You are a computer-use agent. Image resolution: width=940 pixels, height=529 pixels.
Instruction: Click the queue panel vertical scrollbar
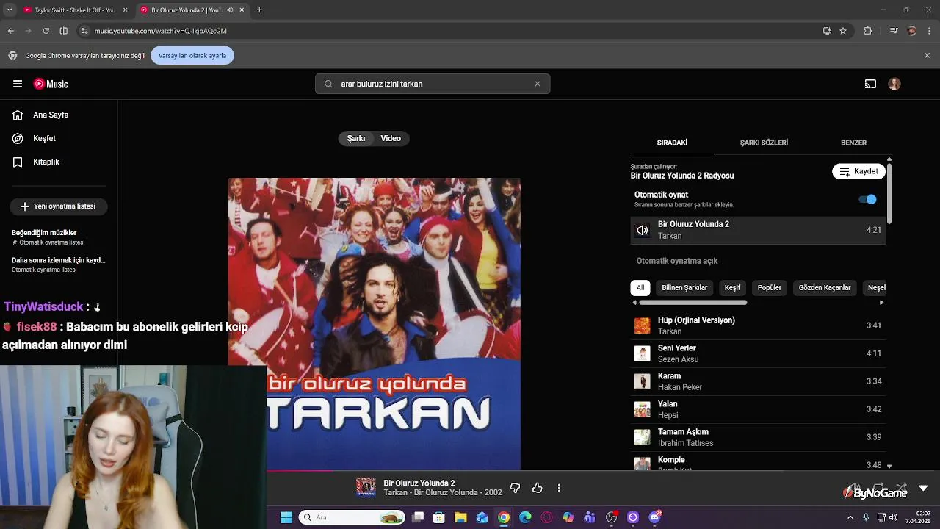click(x=889, y=194)
